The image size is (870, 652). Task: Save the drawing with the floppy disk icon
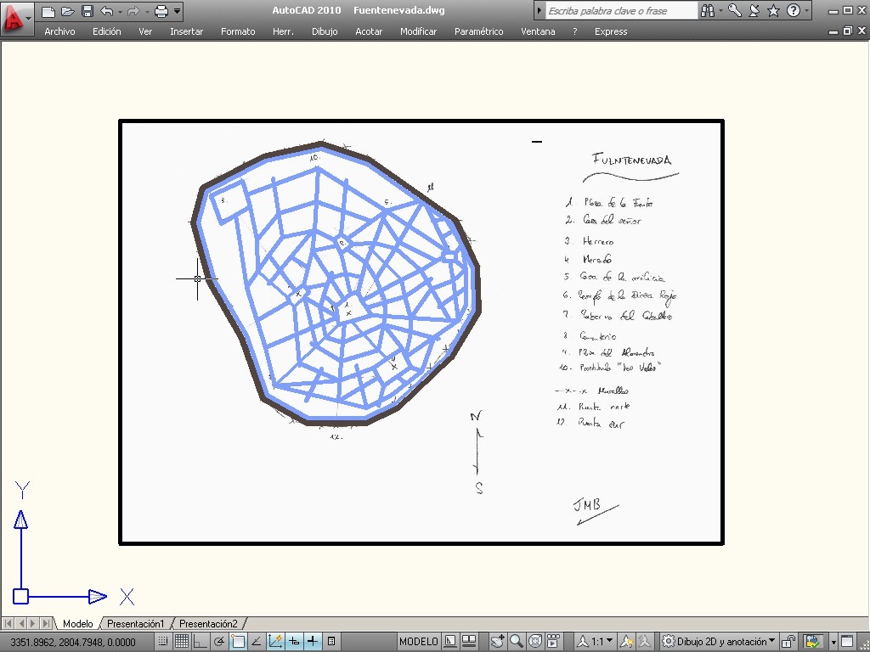pos(88,10)
